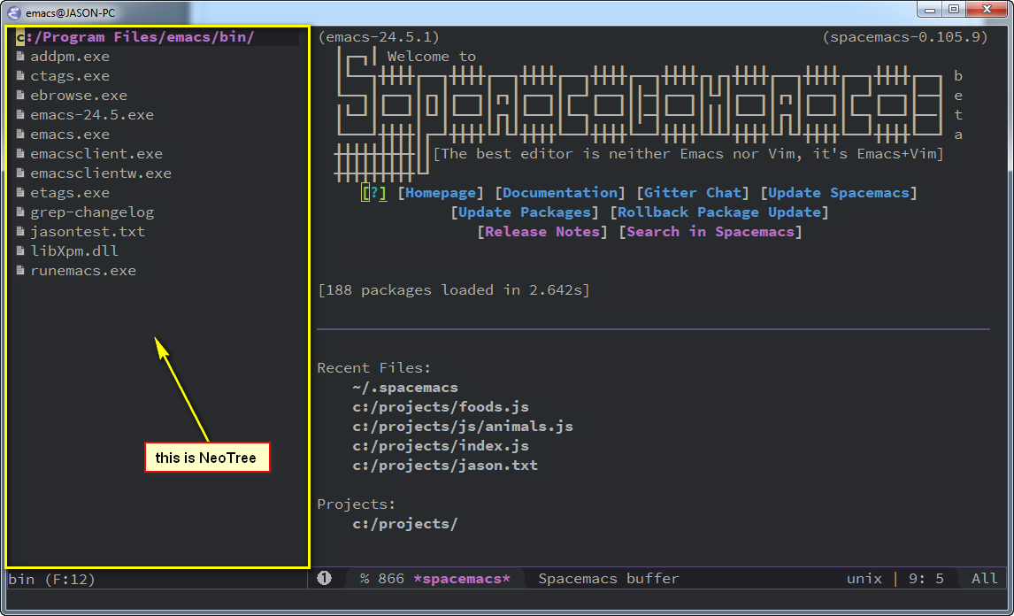1014x616 pixels.
Task: Click the '(emacs-24.5.1)' version text
Action: tap(379, 37)
